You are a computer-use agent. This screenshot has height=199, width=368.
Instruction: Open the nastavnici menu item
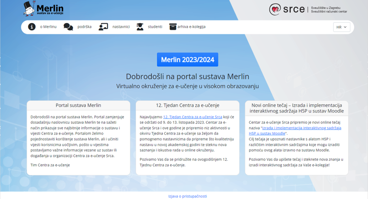tap(121, 27)
